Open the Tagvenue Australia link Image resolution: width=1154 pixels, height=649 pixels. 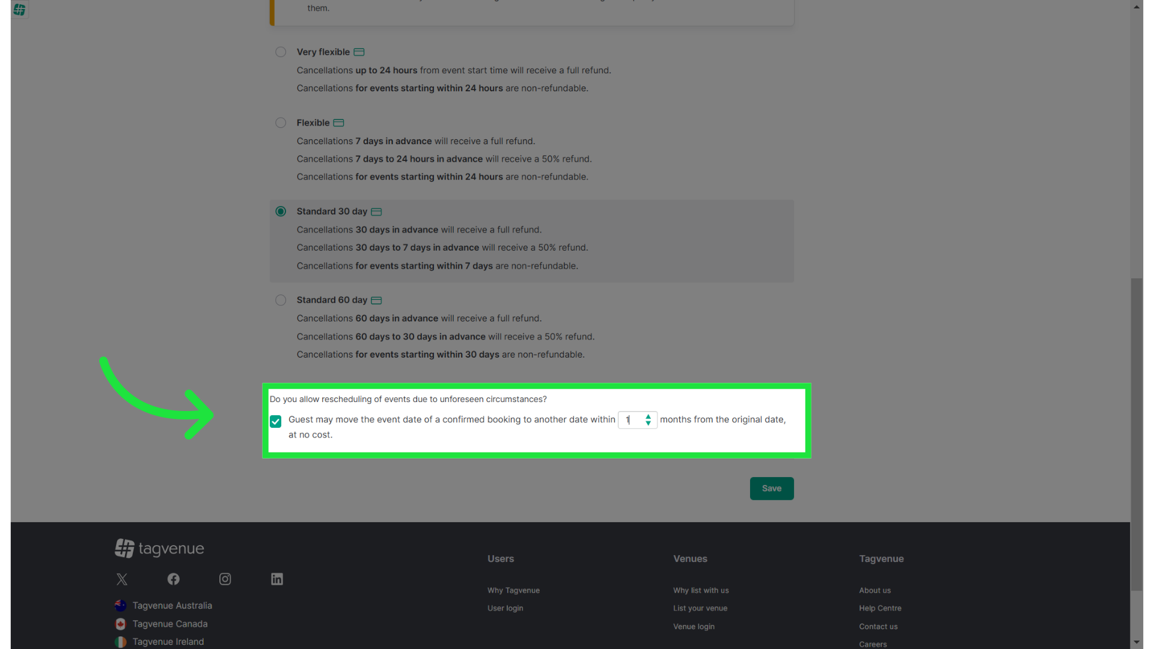(x=172, y=606)
